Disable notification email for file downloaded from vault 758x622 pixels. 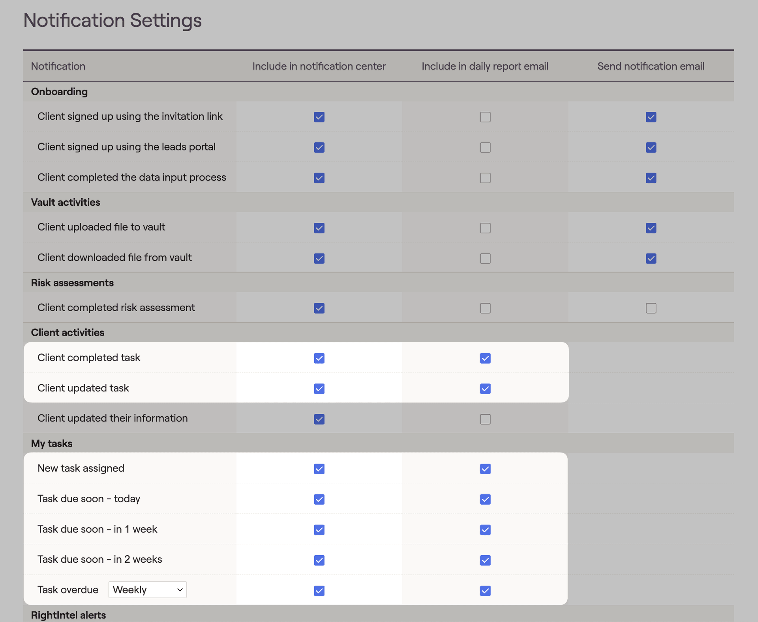[x=651, y=258]
